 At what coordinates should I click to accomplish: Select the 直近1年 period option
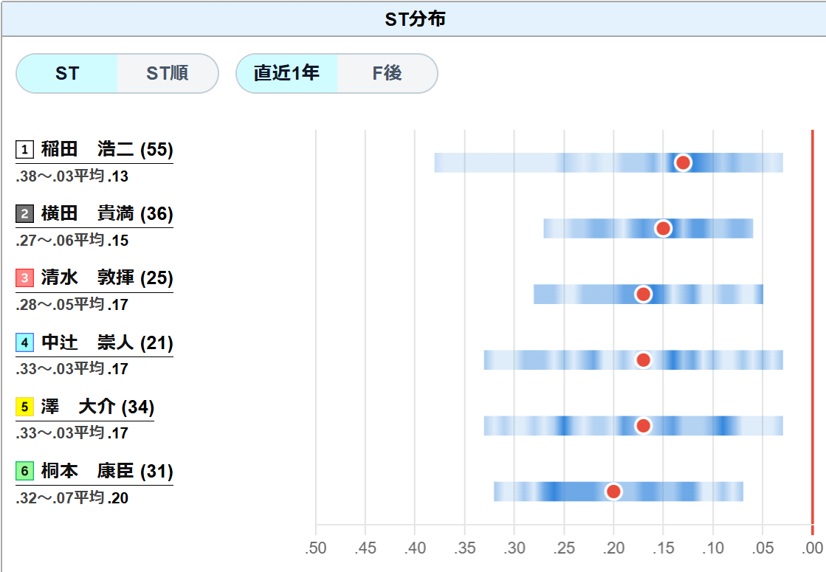click(x=286, y=73)
